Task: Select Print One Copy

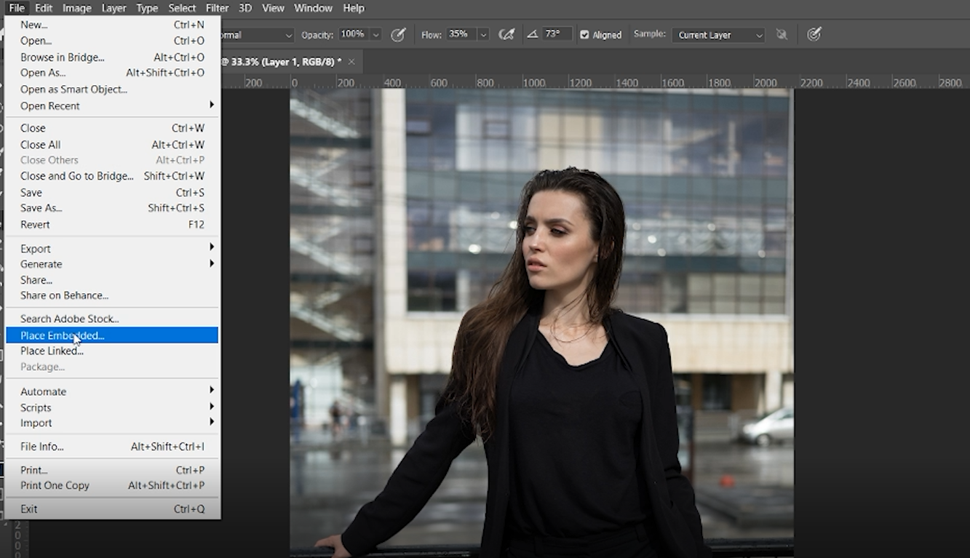Action: (112, 485)
